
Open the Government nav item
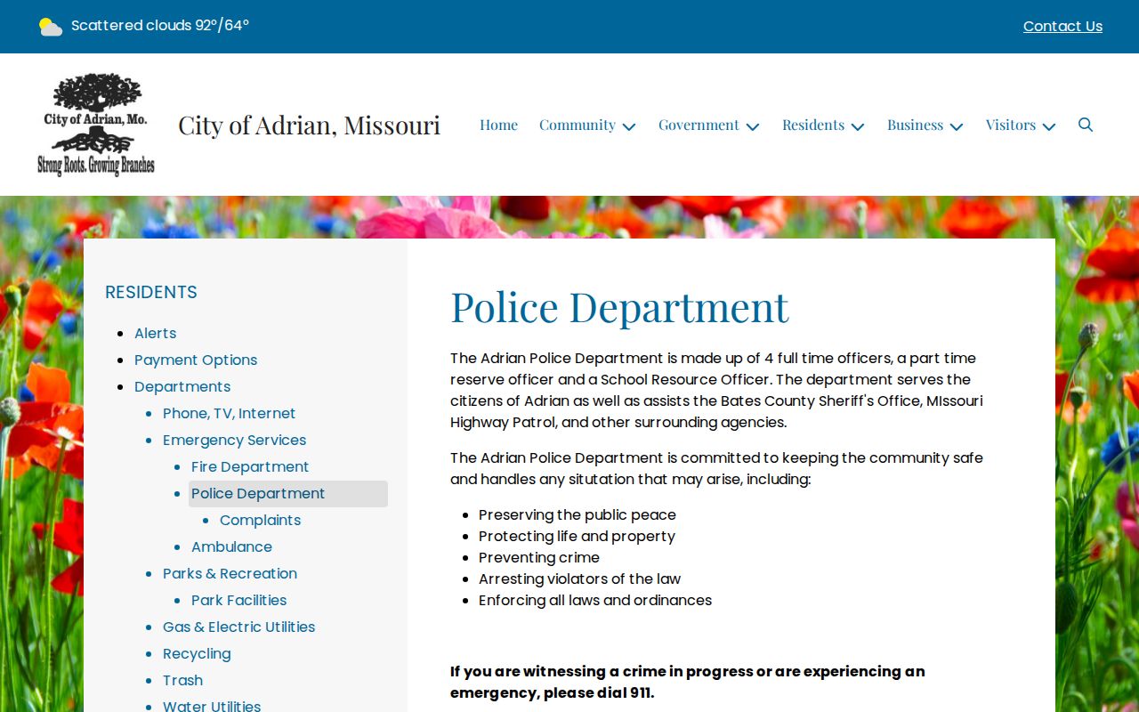tap(699, 125)
